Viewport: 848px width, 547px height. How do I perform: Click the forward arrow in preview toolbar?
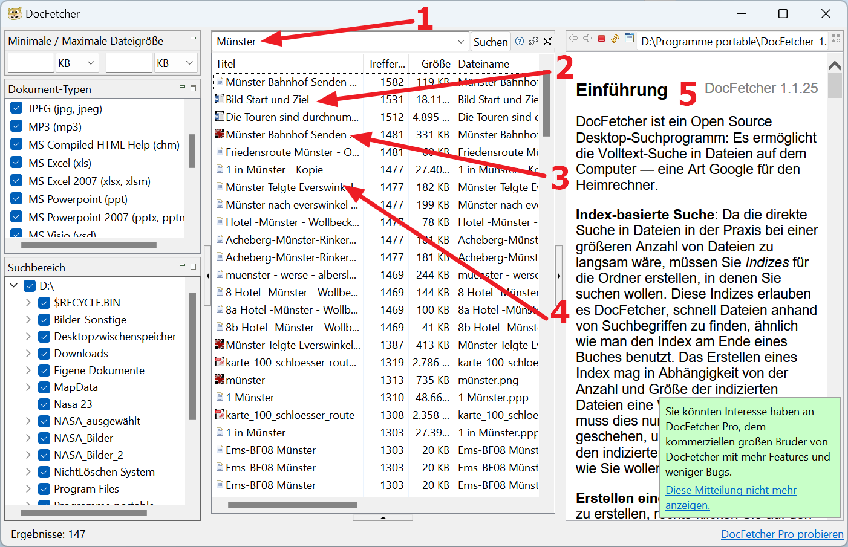click(x=587, y=39)
